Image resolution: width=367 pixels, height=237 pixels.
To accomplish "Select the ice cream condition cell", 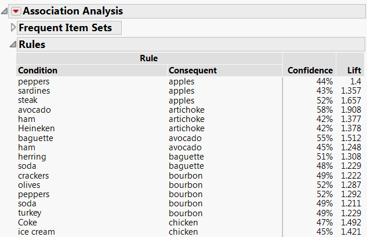I will (x=37, y=232).
